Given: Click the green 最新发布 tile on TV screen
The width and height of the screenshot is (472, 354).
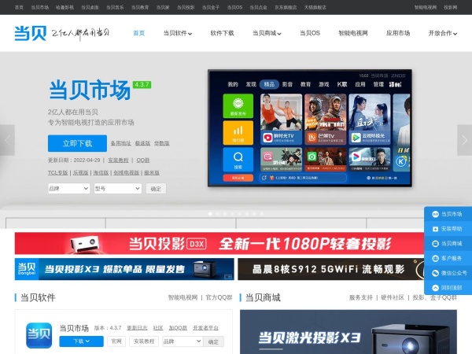Looking at the screenshot, I should (x=238, y=106).
